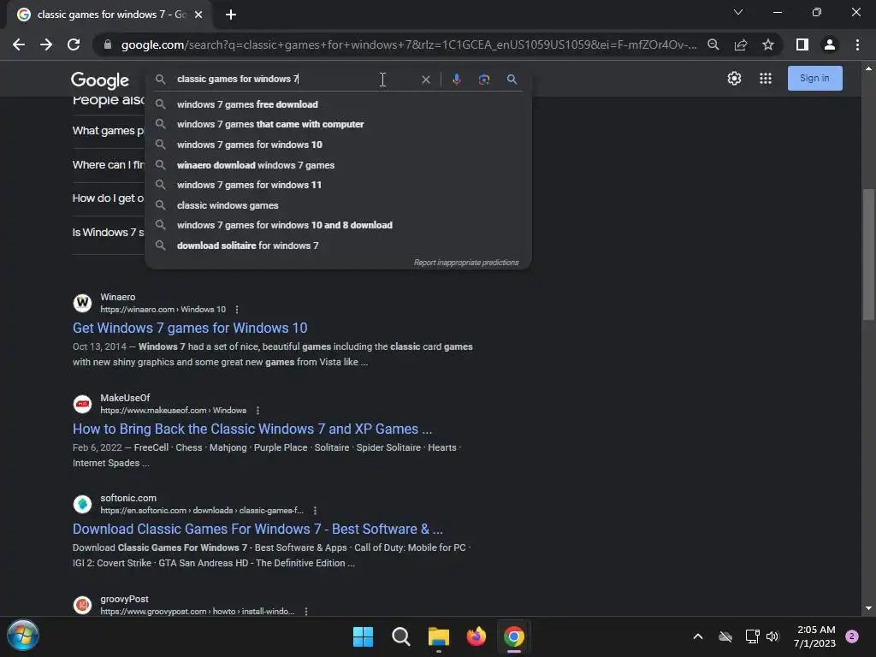Click the groovyPost site favicon
The height and width of the screenshot is (657, 876).
tap(83, 605)
